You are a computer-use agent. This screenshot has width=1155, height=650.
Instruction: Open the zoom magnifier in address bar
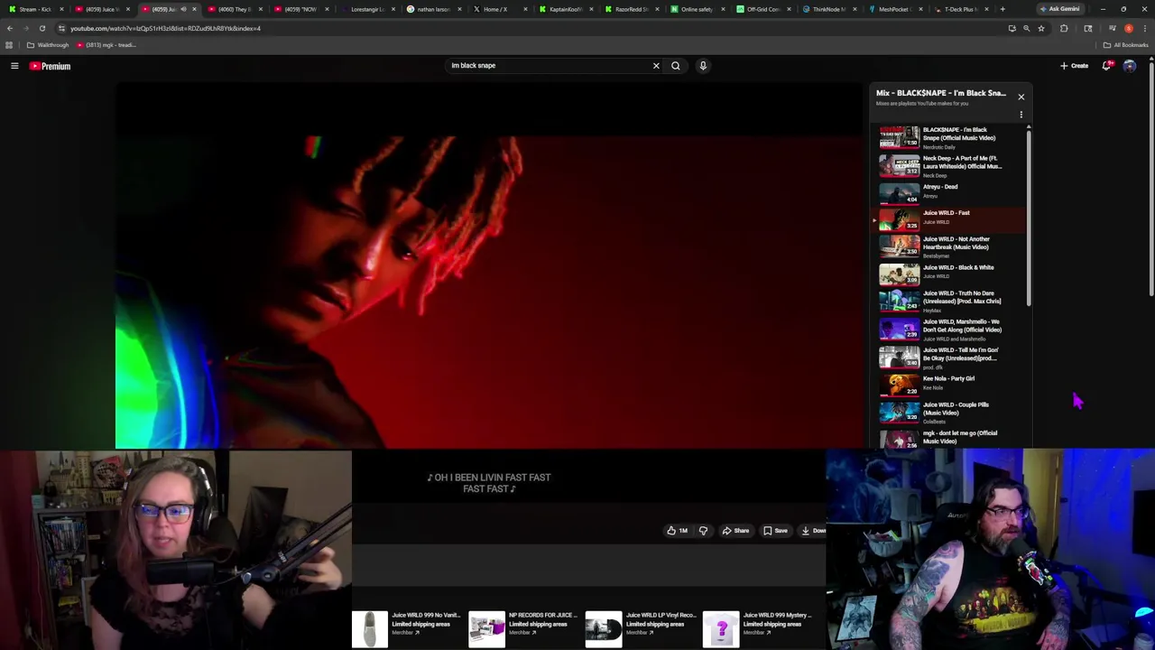point(1026,28)
